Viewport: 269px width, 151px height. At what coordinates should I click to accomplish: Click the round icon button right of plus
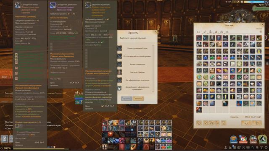point(257,123)
